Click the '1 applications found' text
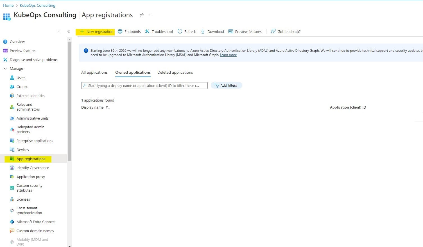 click(98, 100)
